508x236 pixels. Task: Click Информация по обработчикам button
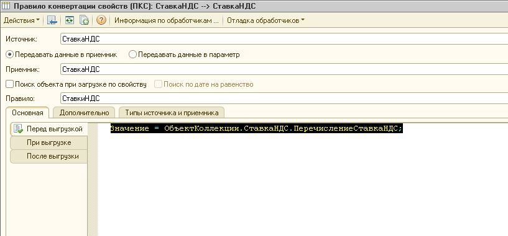pyautogui.click(x=167, y=20)
